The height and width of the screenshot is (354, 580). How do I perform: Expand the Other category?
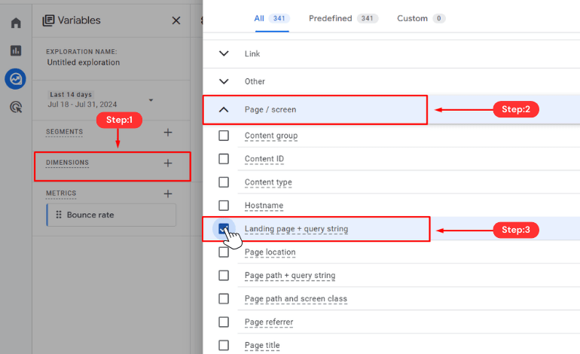pos(224,81)
